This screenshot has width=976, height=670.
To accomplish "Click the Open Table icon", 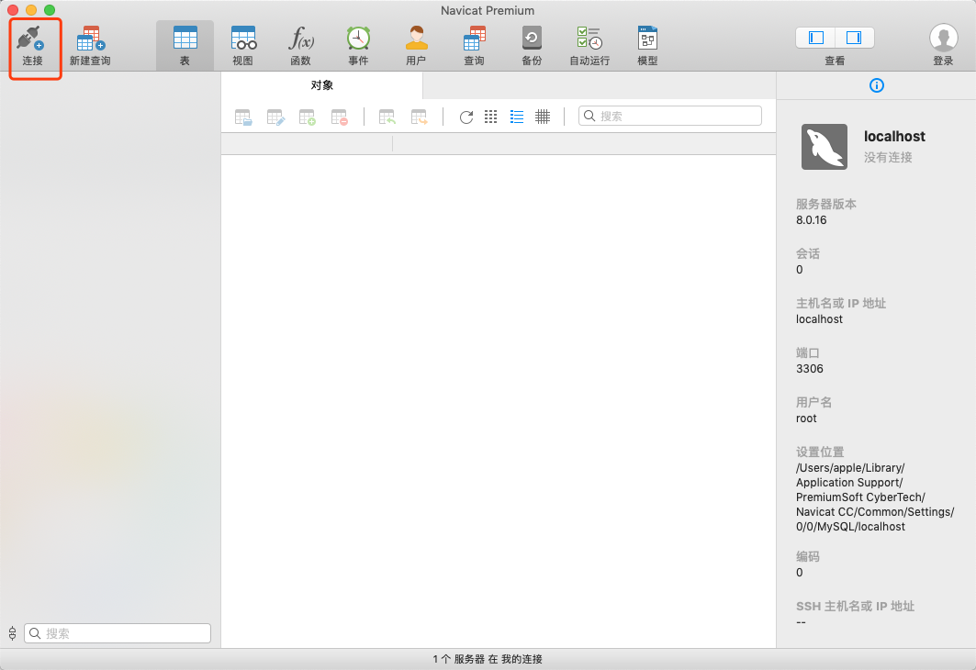I will [242, 117].
